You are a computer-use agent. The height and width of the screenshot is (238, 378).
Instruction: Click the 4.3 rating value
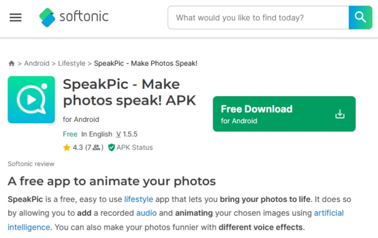click(77, 147)
